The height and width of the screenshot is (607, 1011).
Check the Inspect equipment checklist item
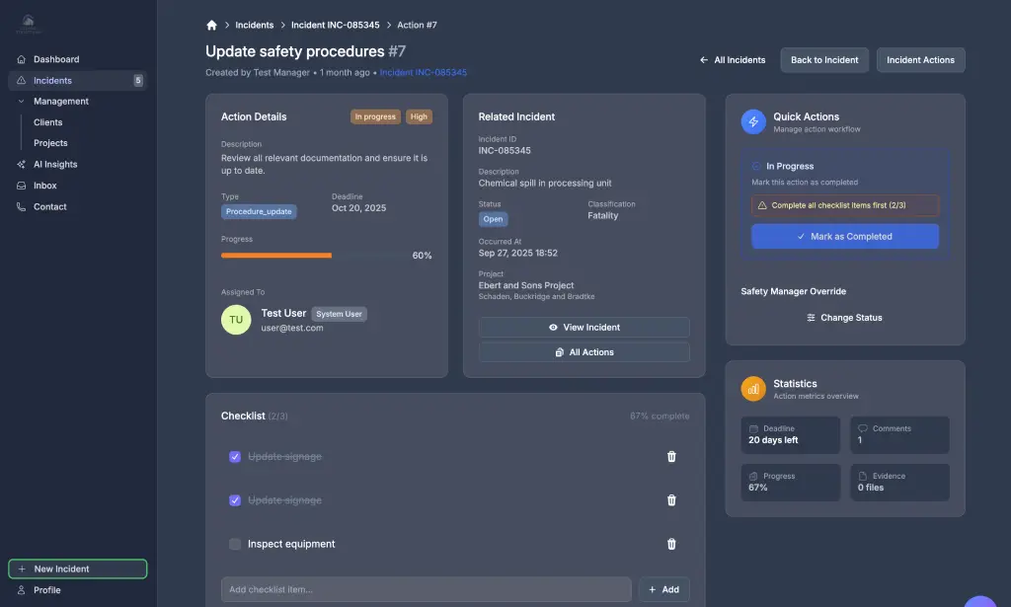235,544
